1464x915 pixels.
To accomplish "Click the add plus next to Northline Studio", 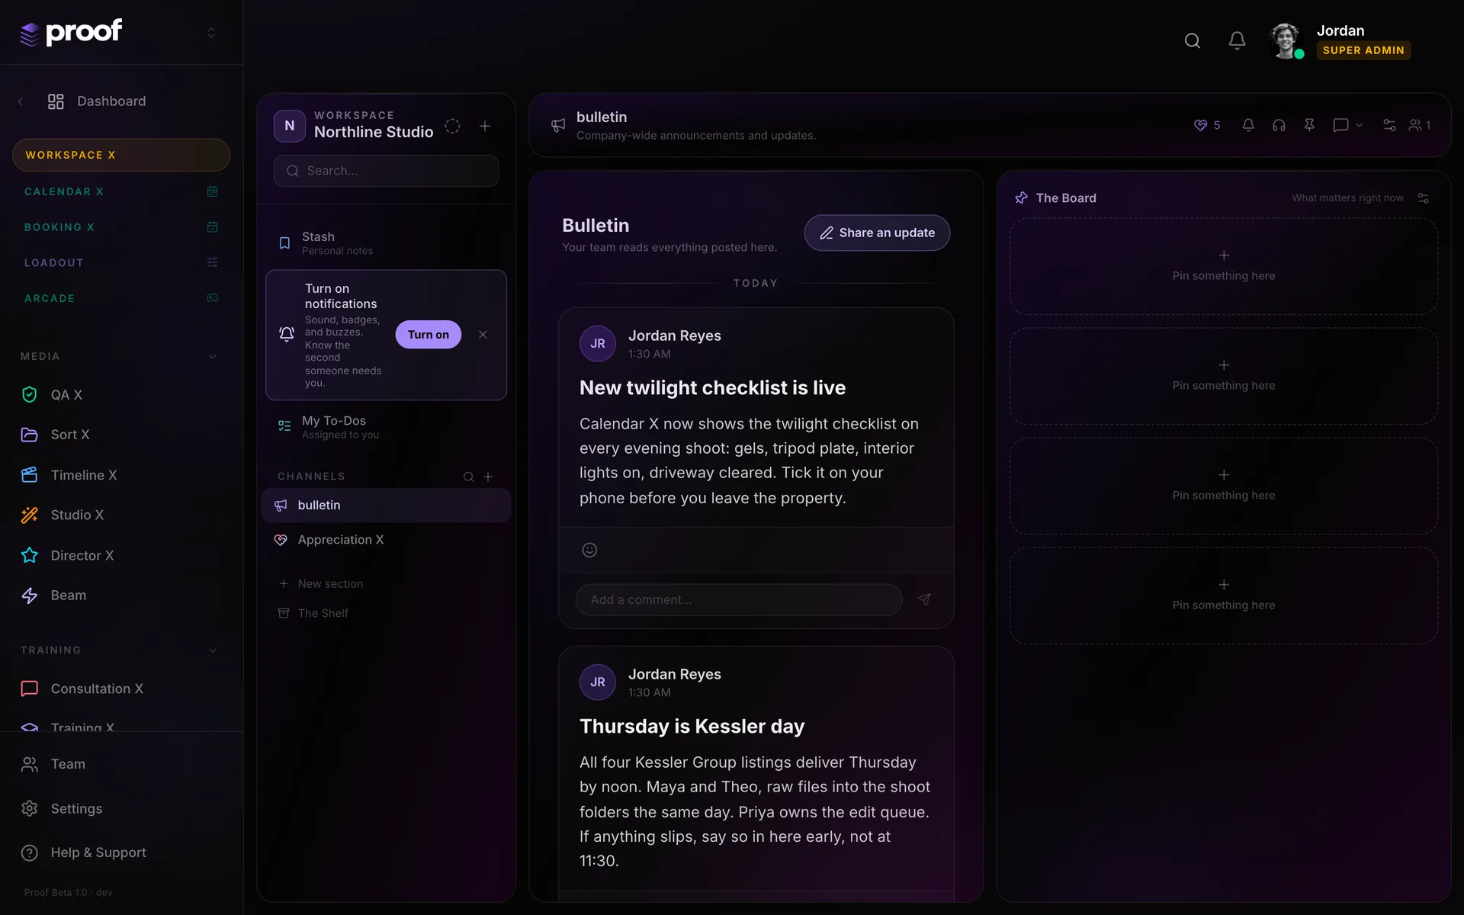I will tap(485, 126).
